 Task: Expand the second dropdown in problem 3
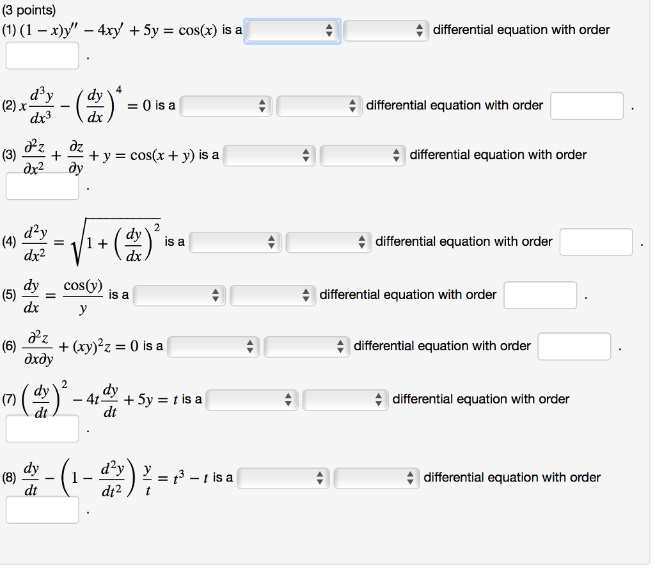pos(362,154)
